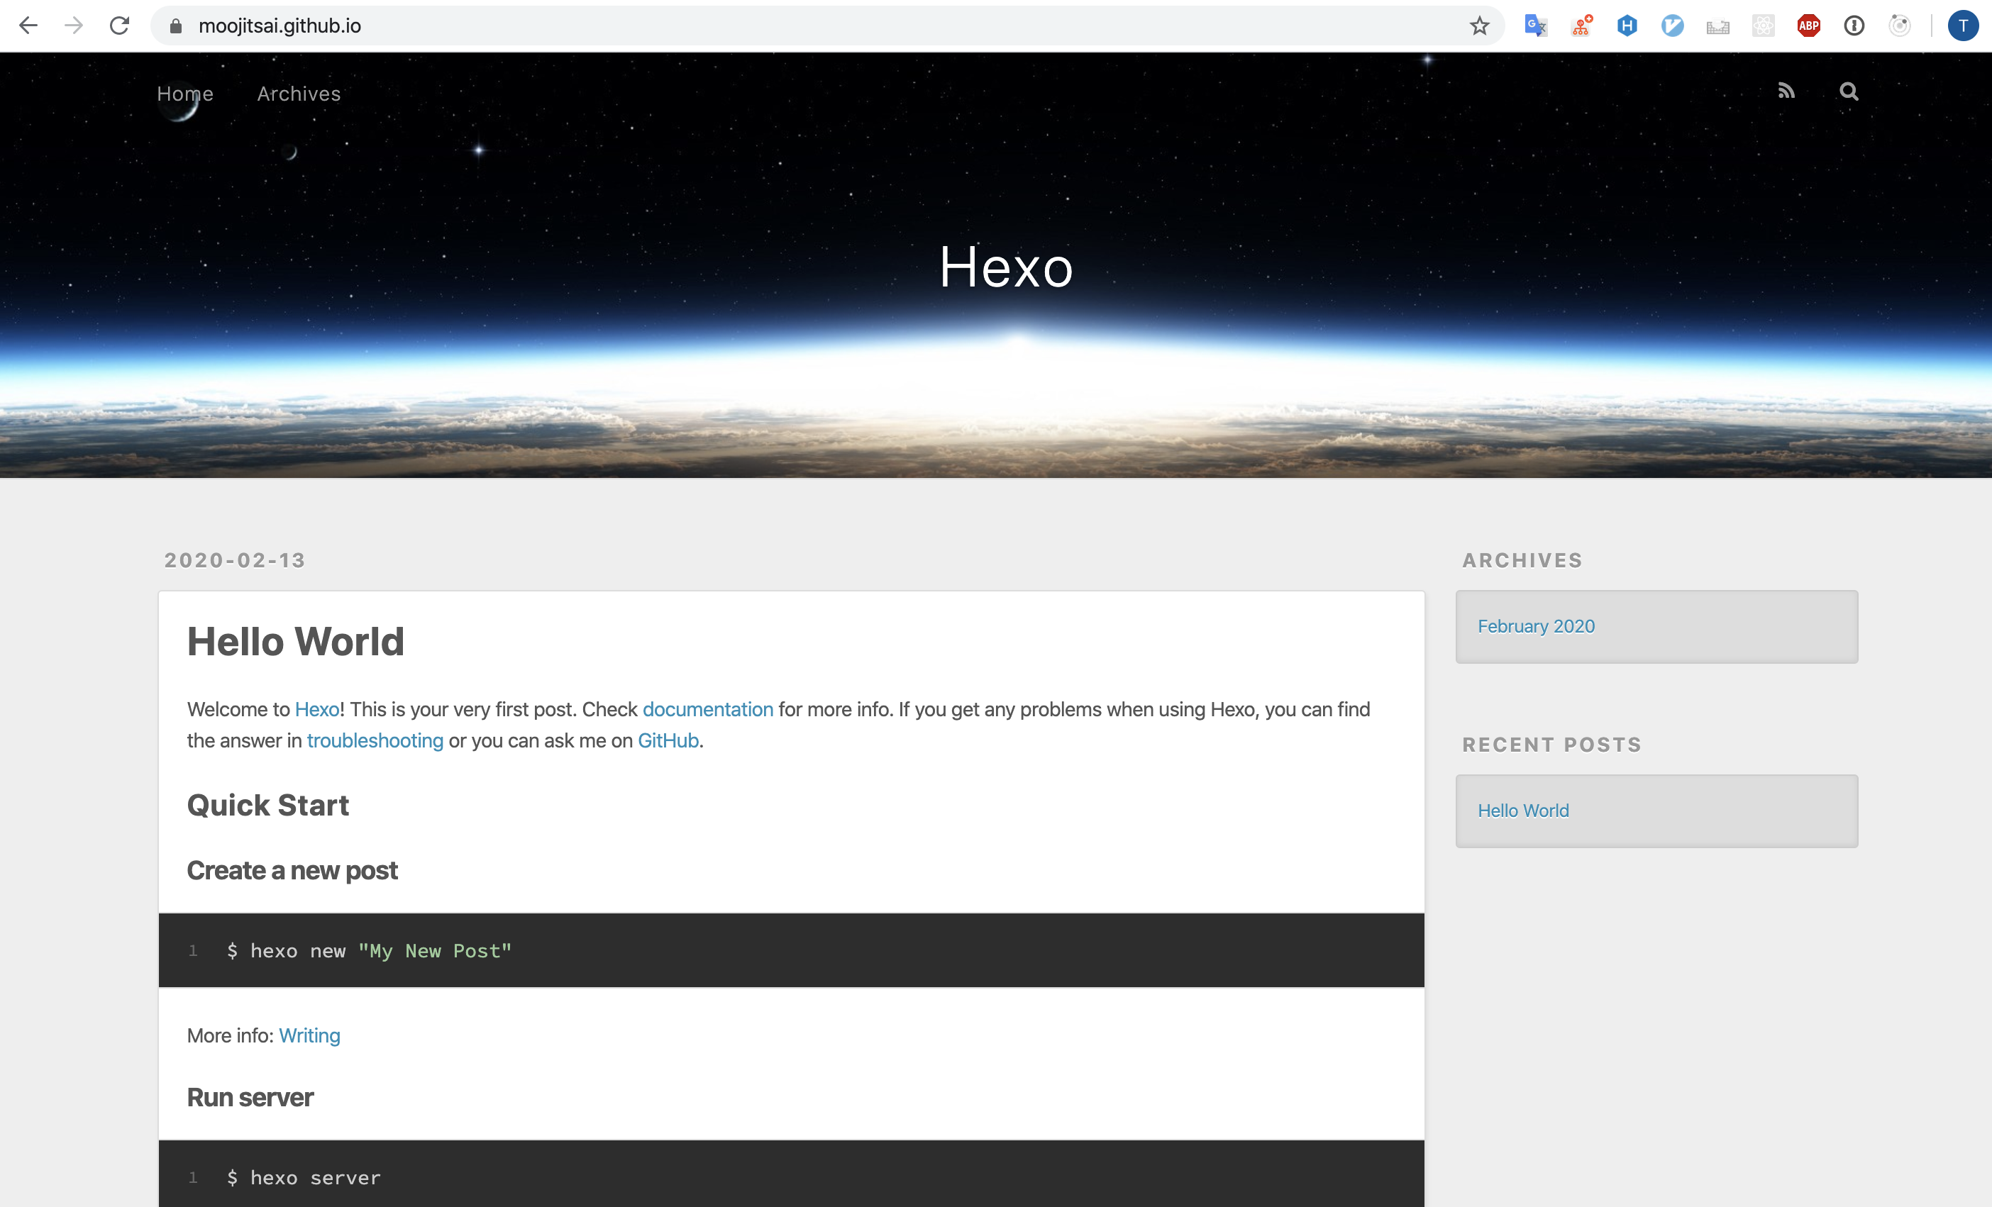The image size is (1992, 1207).
Task: Open the troubleshooting link
Action: tap(375, 740)
